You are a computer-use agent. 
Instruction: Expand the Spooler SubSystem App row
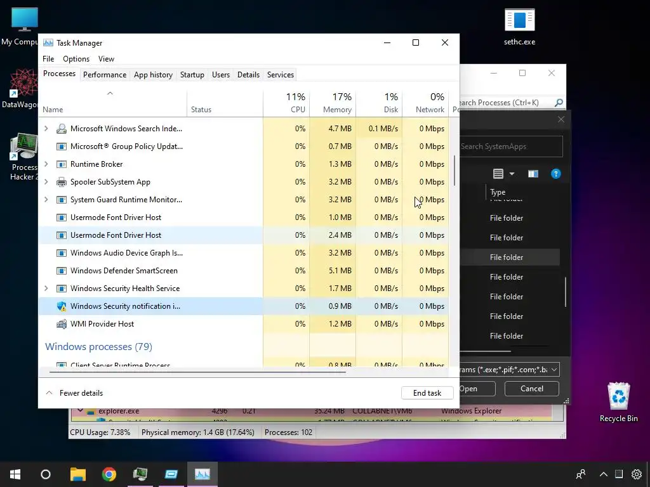click(46, 182)
